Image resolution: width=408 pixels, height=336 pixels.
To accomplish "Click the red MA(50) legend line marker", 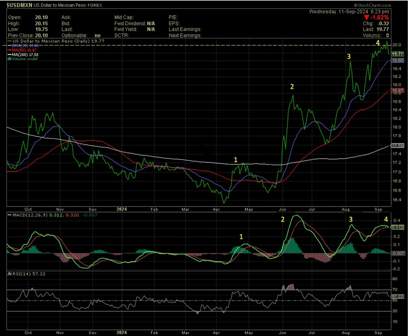I will coord(10,50).
